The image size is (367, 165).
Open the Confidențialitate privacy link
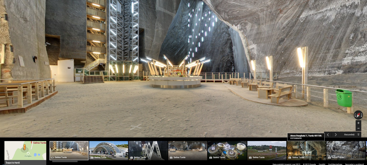(x=335, y=164)
